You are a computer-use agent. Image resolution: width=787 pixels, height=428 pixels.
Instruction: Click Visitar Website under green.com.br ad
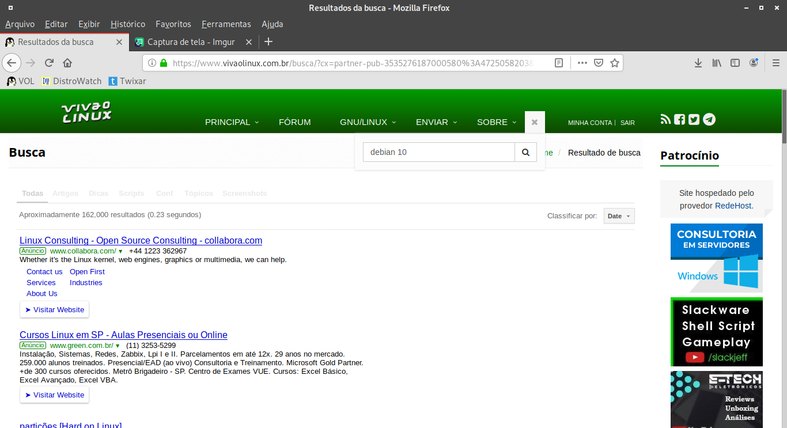coord(55,395)
